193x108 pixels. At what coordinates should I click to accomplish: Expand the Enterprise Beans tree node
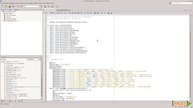(3, 19)
